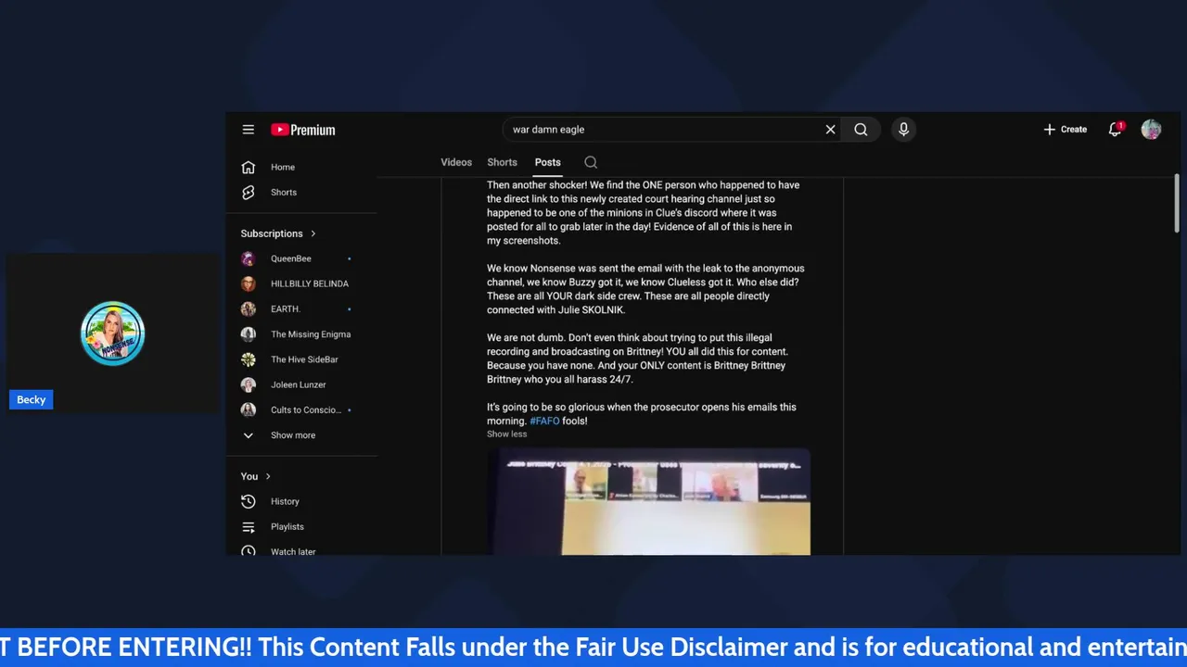Image resolution: width=1187 pixels, height=667 pixels.
Task: Collapse the post with Show less
Action: [x=507, y=434]
